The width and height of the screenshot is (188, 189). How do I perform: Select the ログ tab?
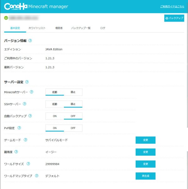[x=103, y=28]
